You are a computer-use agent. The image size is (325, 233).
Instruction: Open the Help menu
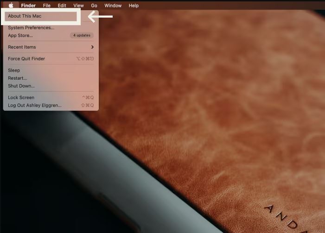[134, 6]
